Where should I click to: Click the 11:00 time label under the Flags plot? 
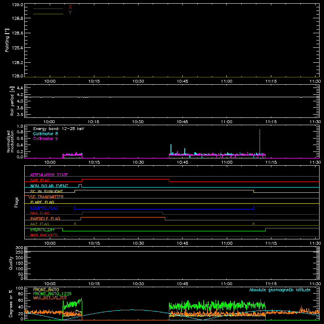coord(227,243)
